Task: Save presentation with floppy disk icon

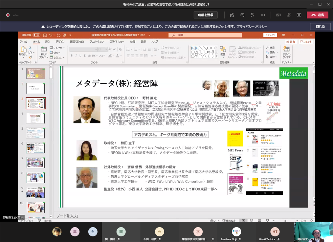Action: click(45, 35)
